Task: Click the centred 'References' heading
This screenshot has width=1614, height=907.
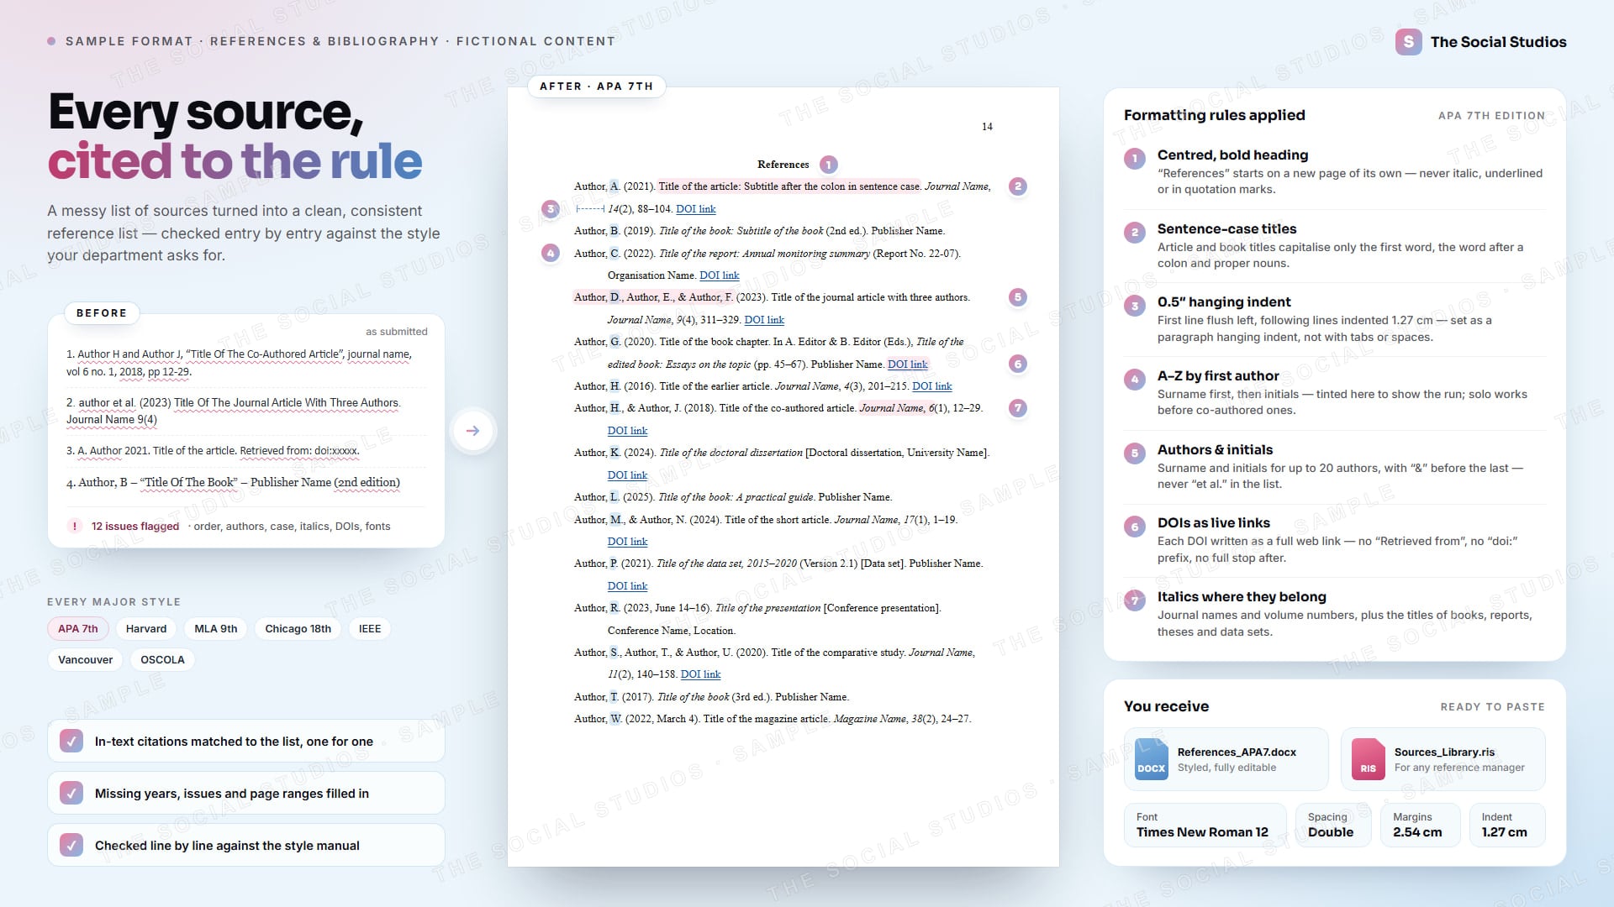Action: coord(783,165)
